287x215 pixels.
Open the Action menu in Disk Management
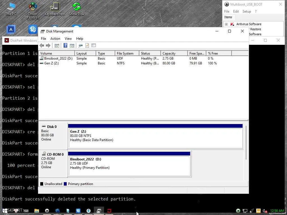coord(55,39)
